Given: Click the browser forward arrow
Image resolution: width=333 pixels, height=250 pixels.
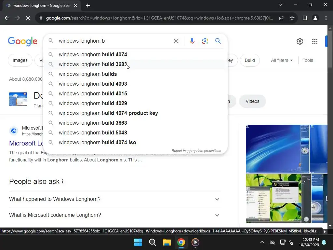Looking at the screenshot, I should (18, 18).
